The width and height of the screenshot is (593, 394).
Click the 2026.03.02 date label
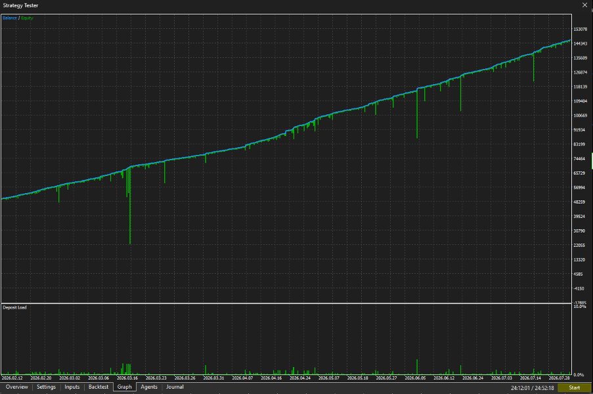[70, 378]
